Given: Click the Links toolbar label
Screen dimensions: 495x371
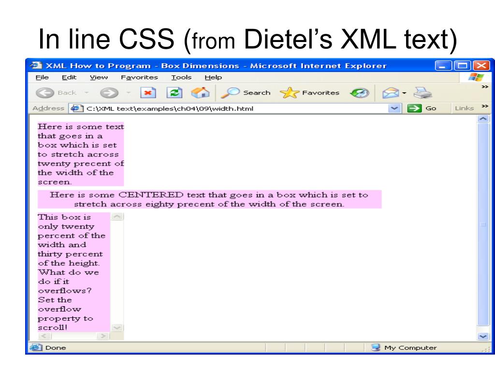Looking at the screenshot, I should 464,108.
